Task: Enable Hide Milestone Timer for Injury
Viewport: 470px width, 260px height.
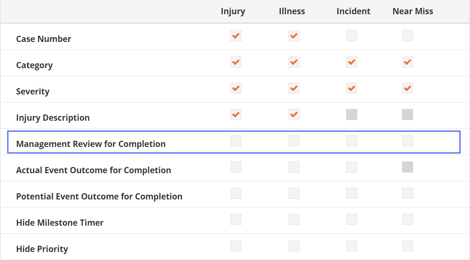Action: pyautogui.click(x=236, y=220)
